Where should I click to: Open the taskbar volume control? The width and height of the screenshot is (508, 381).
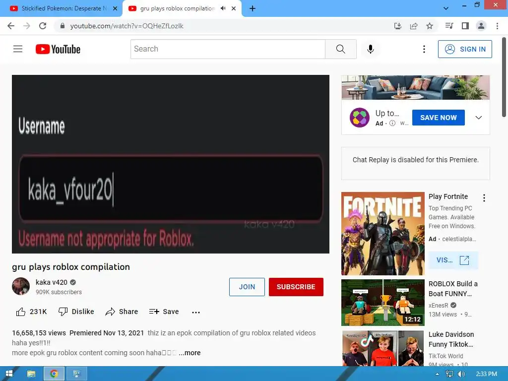click(461, 374)
